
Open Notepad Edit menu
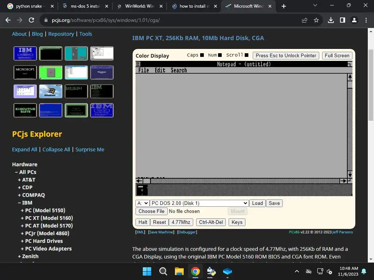click(x=160, y=70)
